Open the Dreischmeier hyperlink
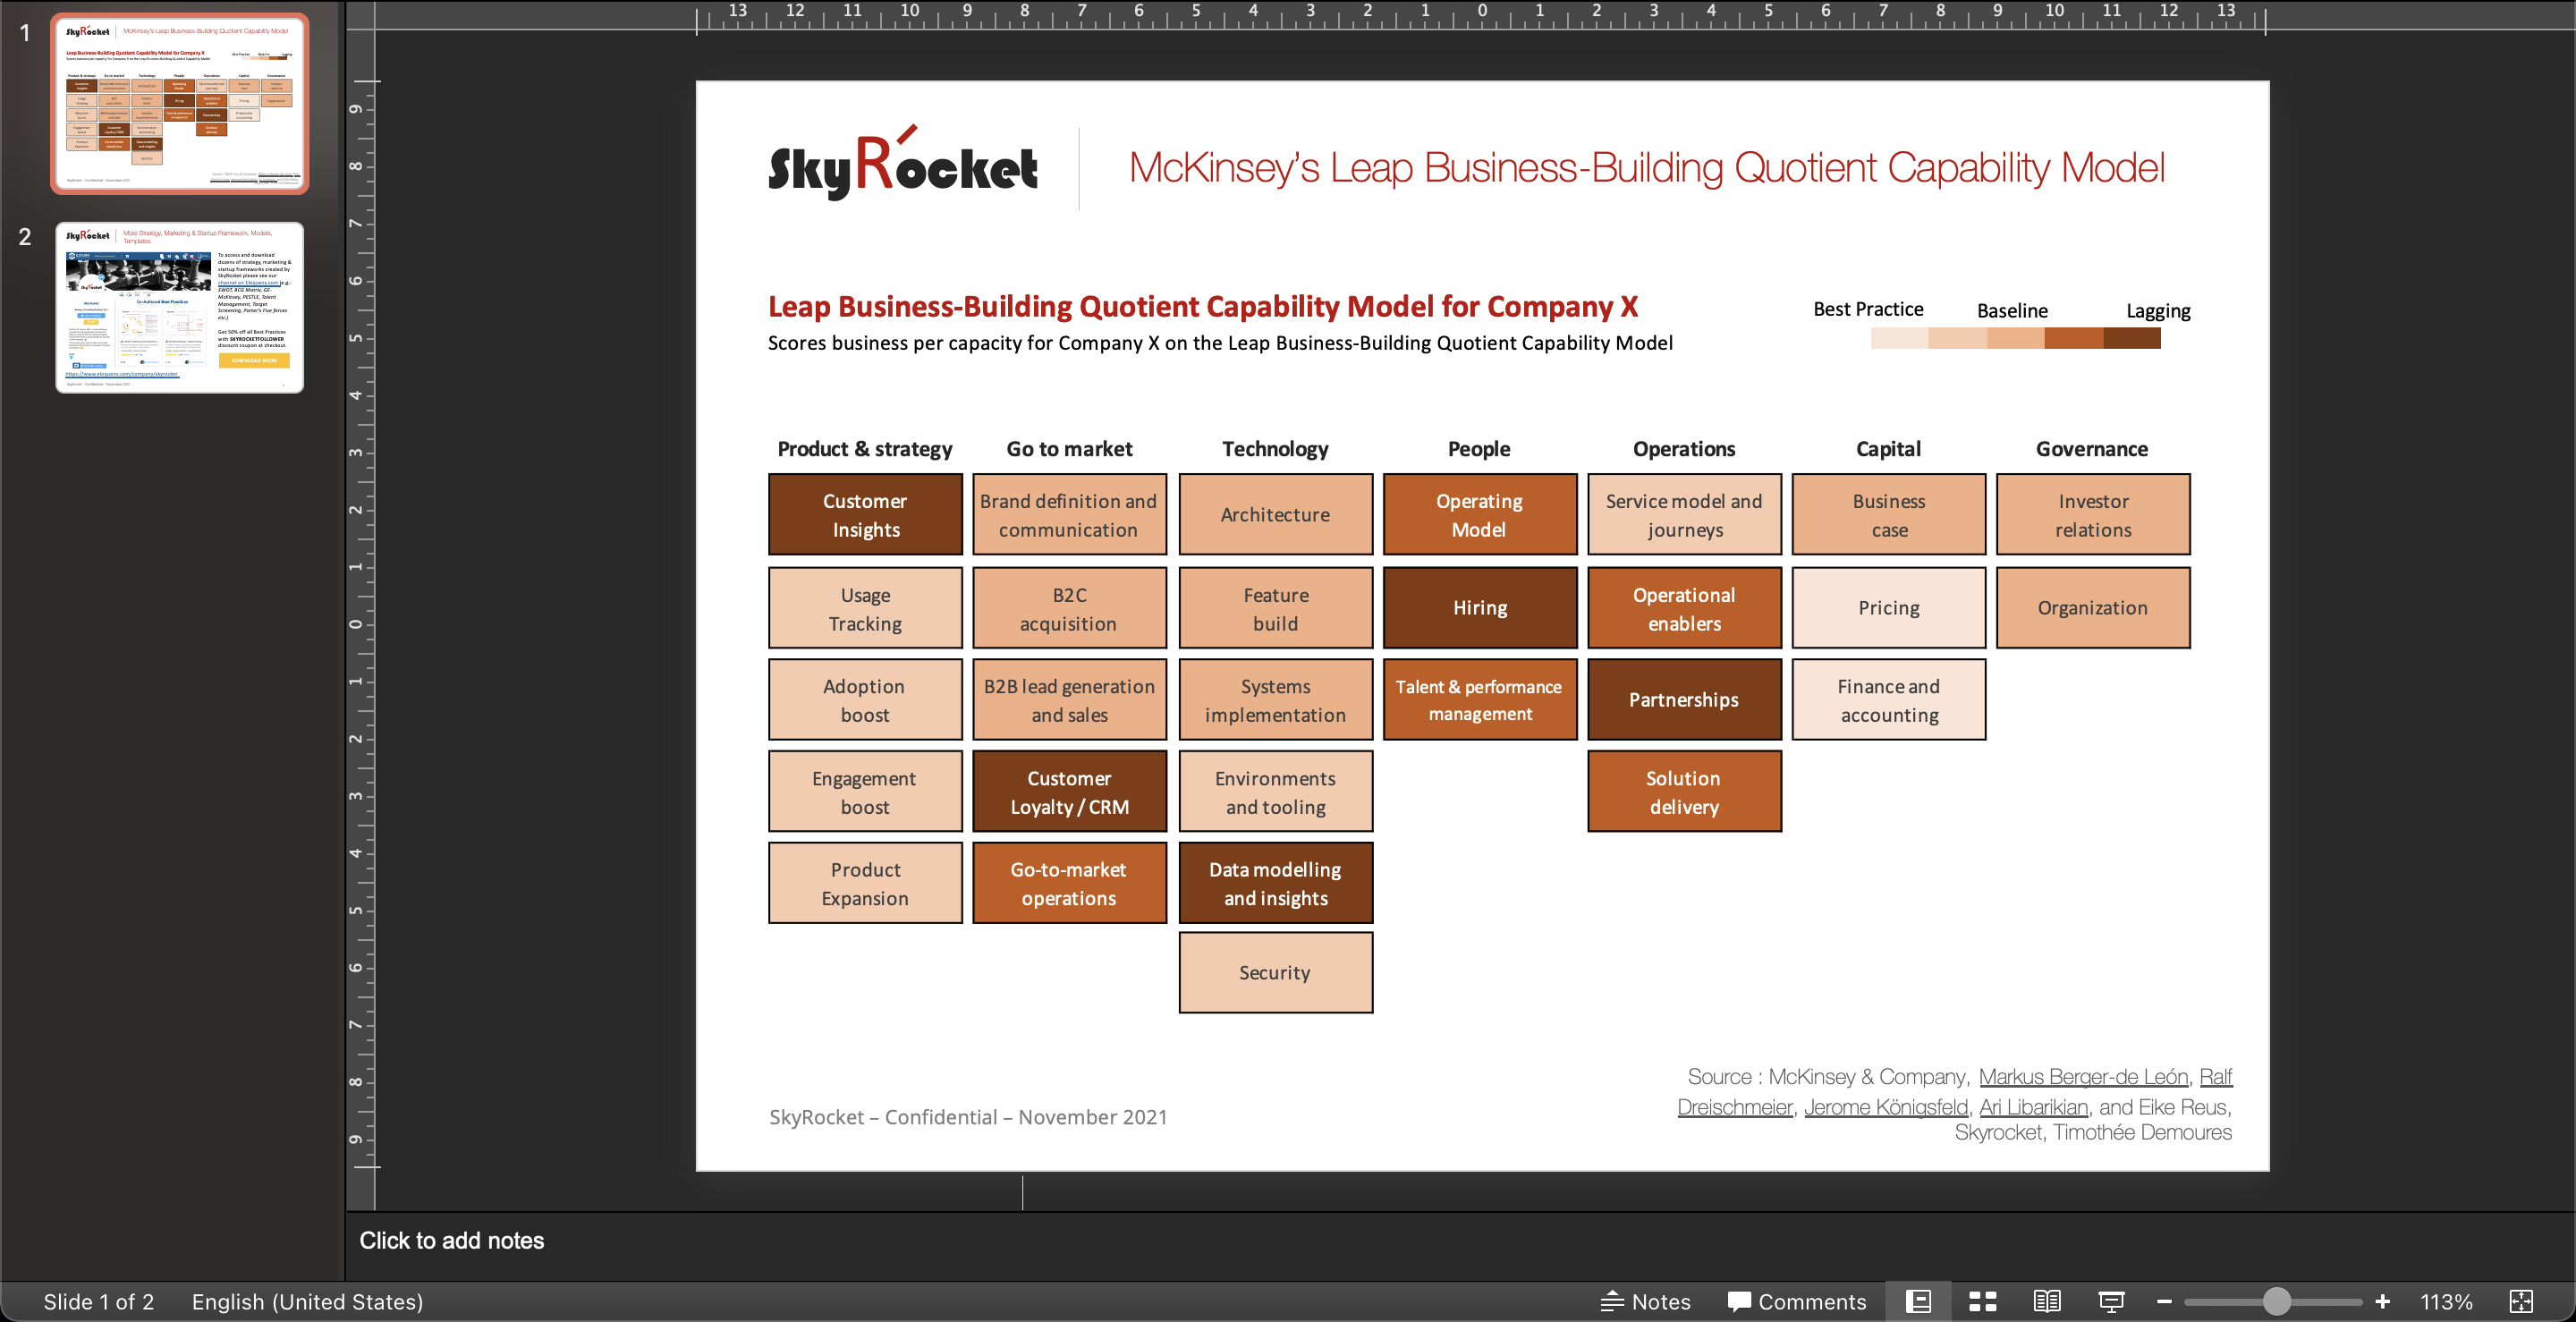This screenshot has height=1322, width=2576. point(1734,1106)
